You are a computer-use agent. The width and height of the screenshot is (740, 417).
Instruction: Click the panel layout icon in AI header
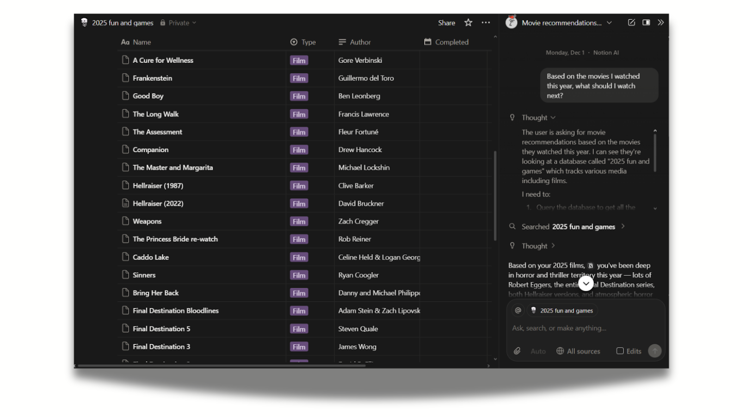click(646, 22)
